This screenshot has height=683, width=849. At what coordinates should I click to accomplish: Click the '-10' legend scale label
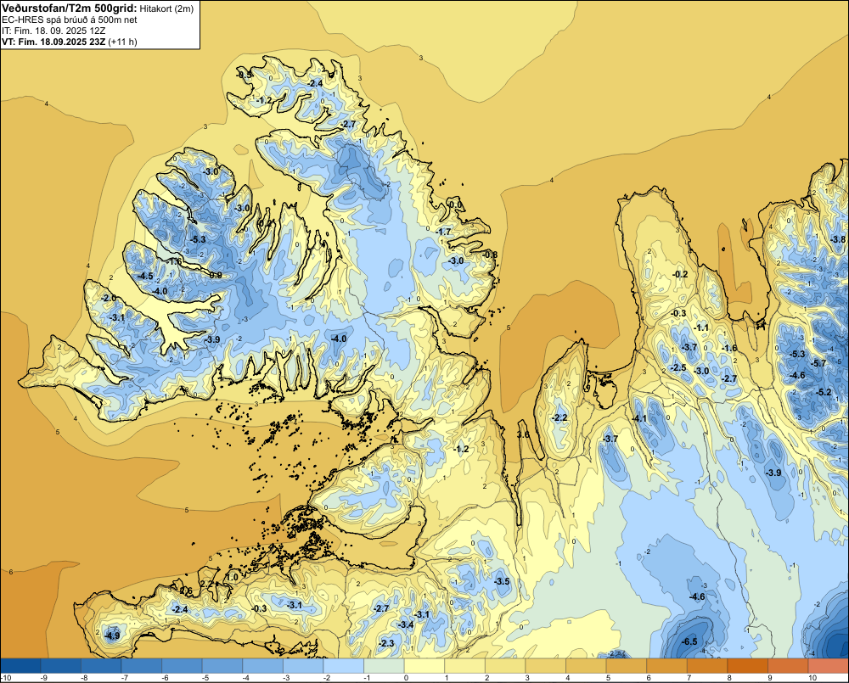(6, 678)
